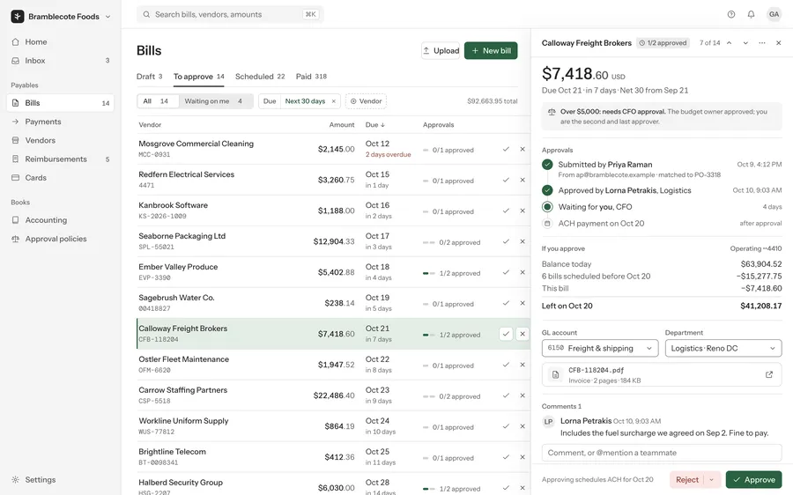Viewport: 793px width, 495px height.
Task: Remove the Next 30 days due filter
Action: (334, 101)
